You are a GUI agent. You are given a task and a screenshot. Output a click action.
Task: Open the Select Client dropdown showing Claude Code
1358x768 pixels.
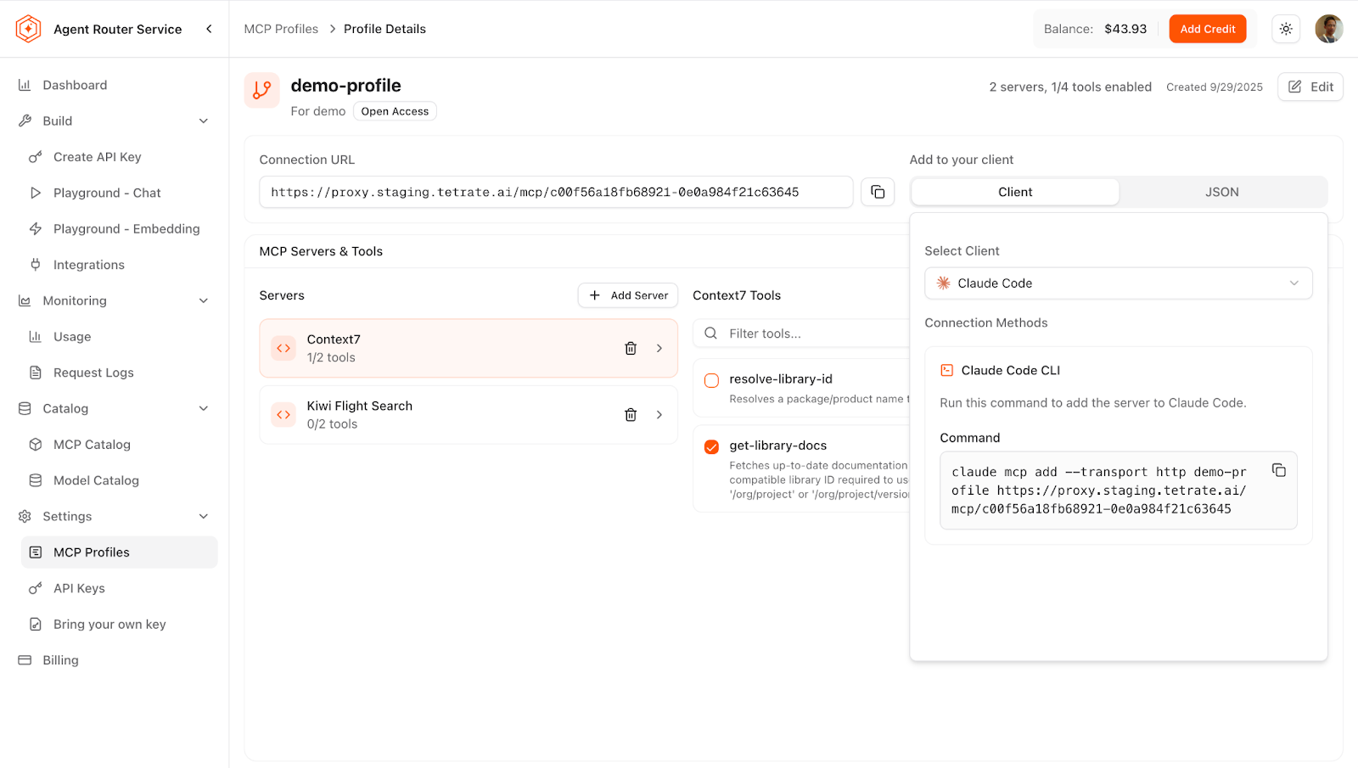(1118, 283)
